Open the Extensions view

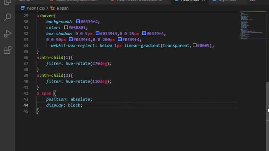(x=8, y=50)
